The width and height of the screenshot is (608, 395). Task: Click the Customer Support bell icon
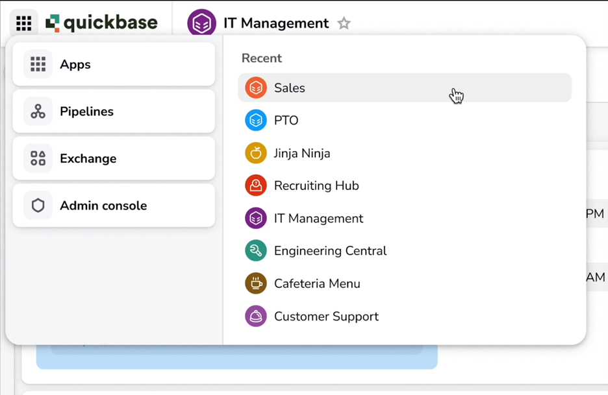pos(256,317)
